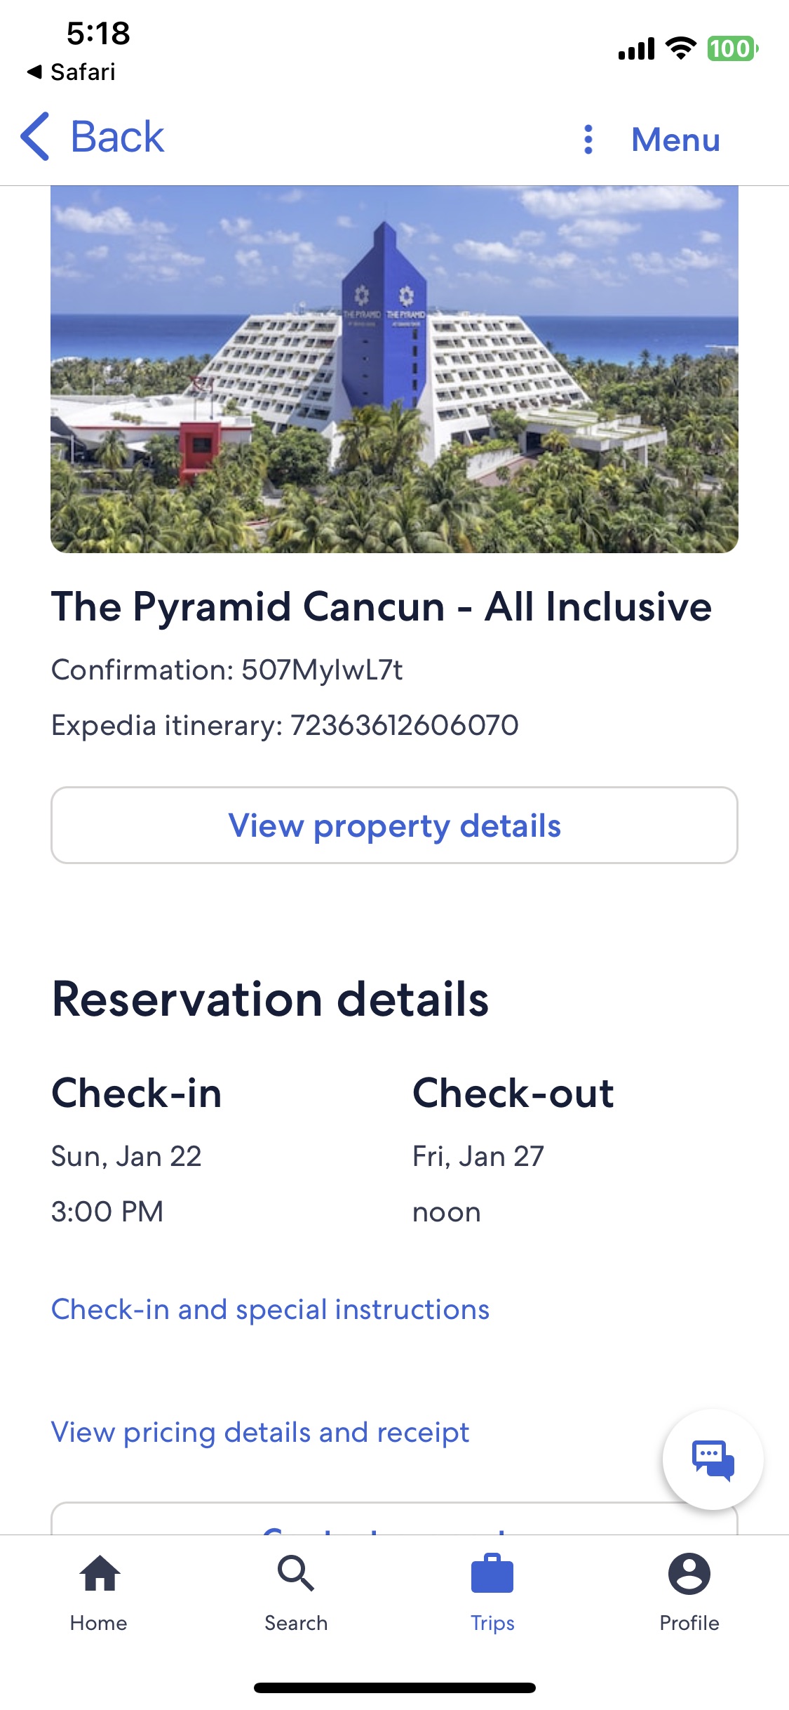Tap the Menu text in header
Image resolution: width=789 pixels, height=1710 pixels.
click(x=675, y=139)
